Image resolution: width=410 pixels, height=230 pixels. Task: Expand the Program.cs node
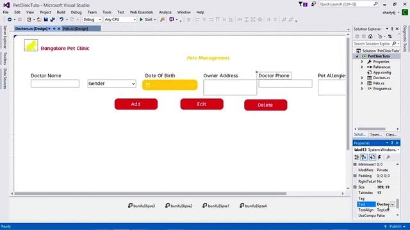tap(362, 89)
